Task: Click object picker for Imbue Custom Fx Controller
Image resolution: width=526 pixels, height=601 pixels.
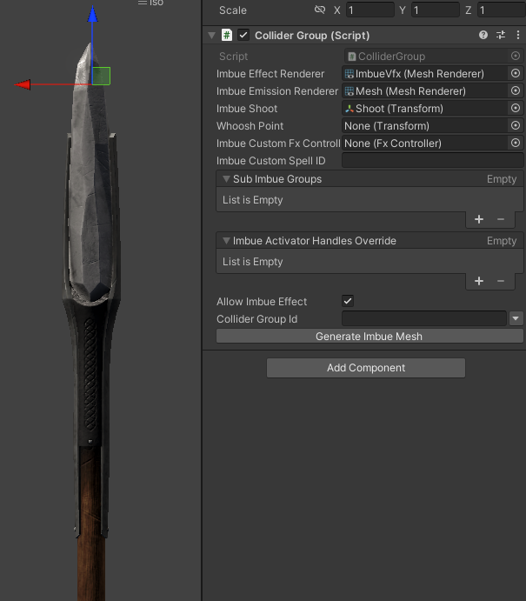Action: coord(516,143)
